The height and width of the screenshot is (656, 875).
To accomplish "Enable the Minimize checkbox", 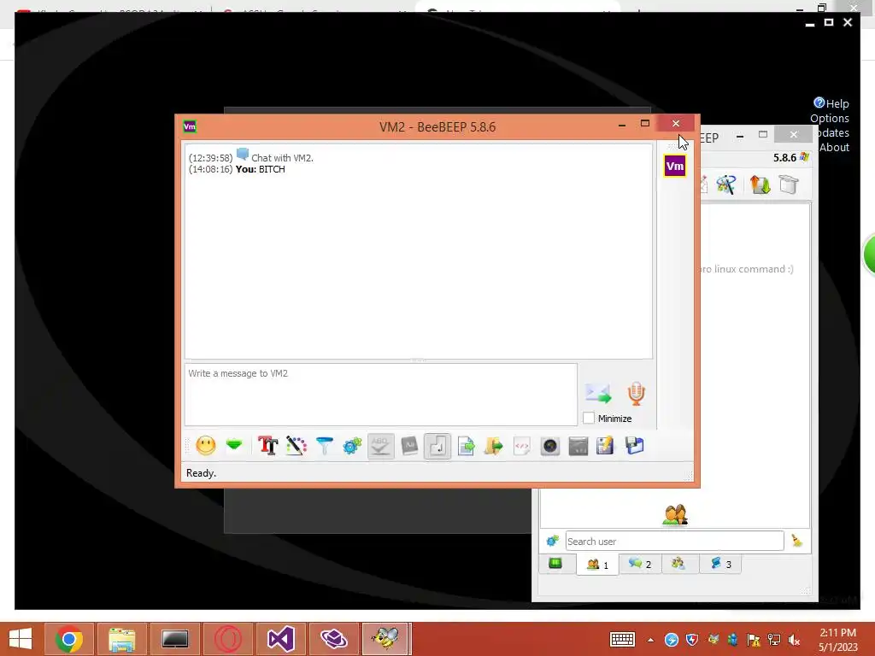I will (588, 418).
